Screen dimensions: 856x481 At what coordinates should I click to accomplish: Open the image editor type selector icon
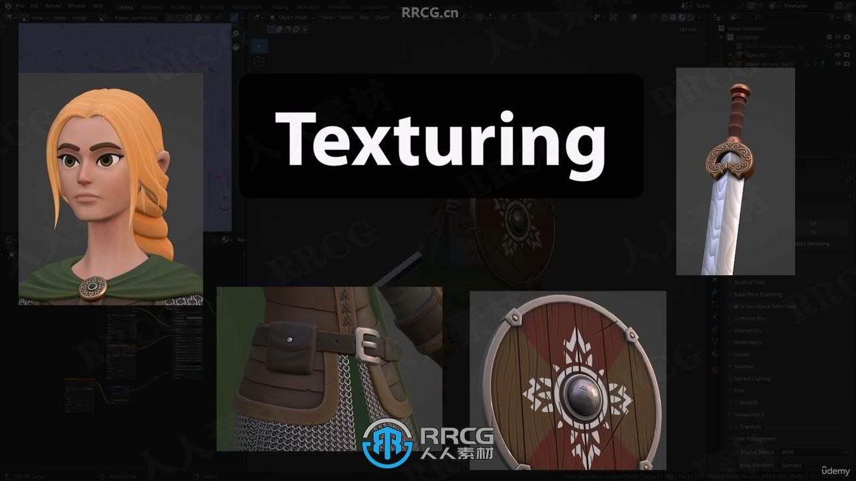tap(10, 17)
